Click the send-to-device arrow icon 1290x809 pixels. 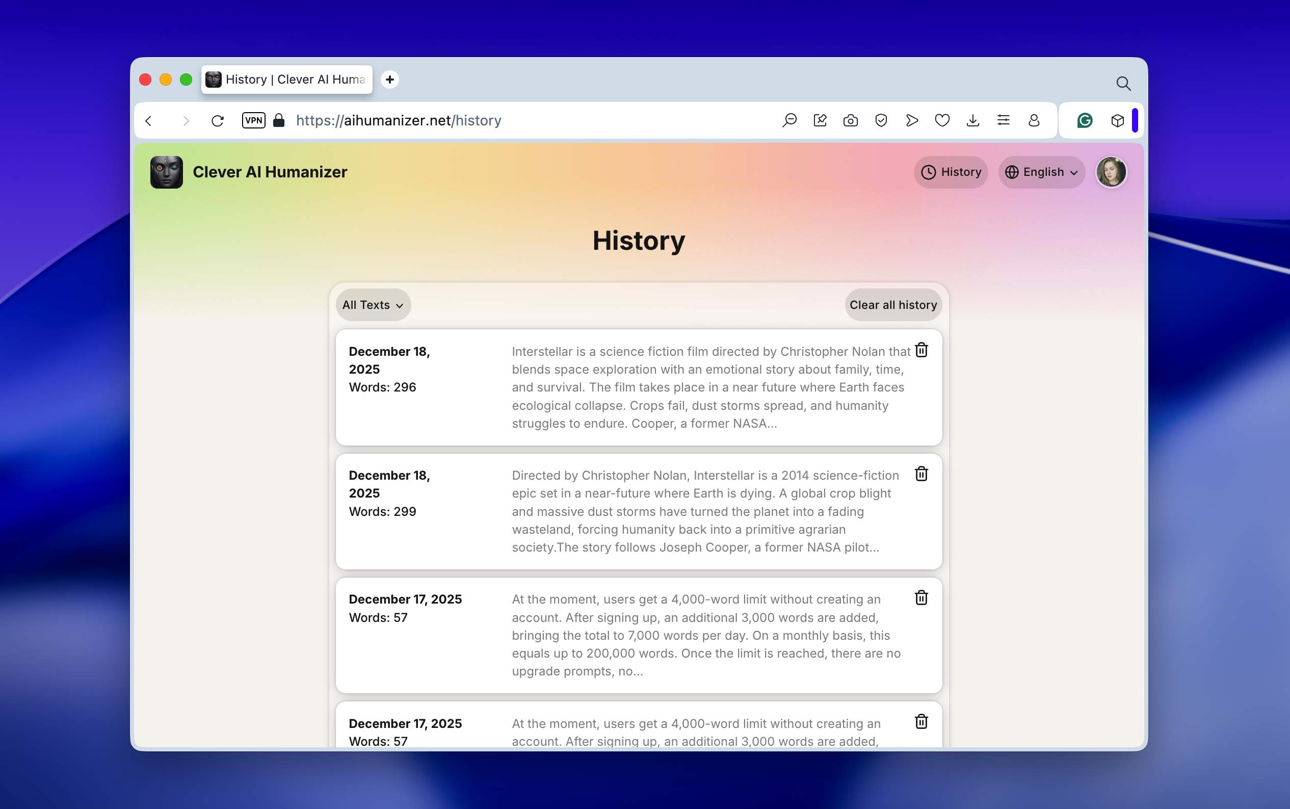[x=912, y=120]
